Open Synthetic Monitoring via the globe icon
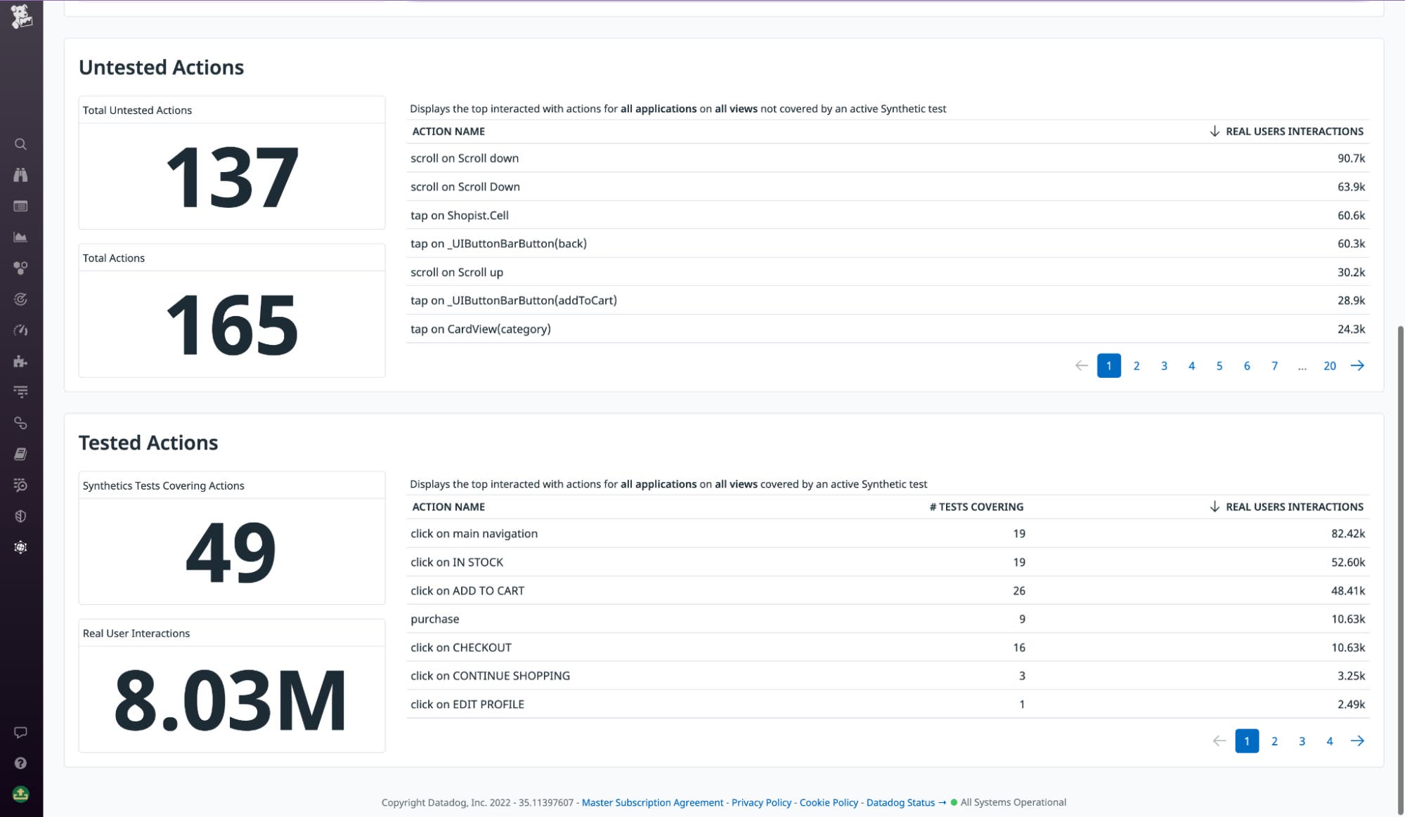Viewport: 1405px width, 817px height. point(20,547)
